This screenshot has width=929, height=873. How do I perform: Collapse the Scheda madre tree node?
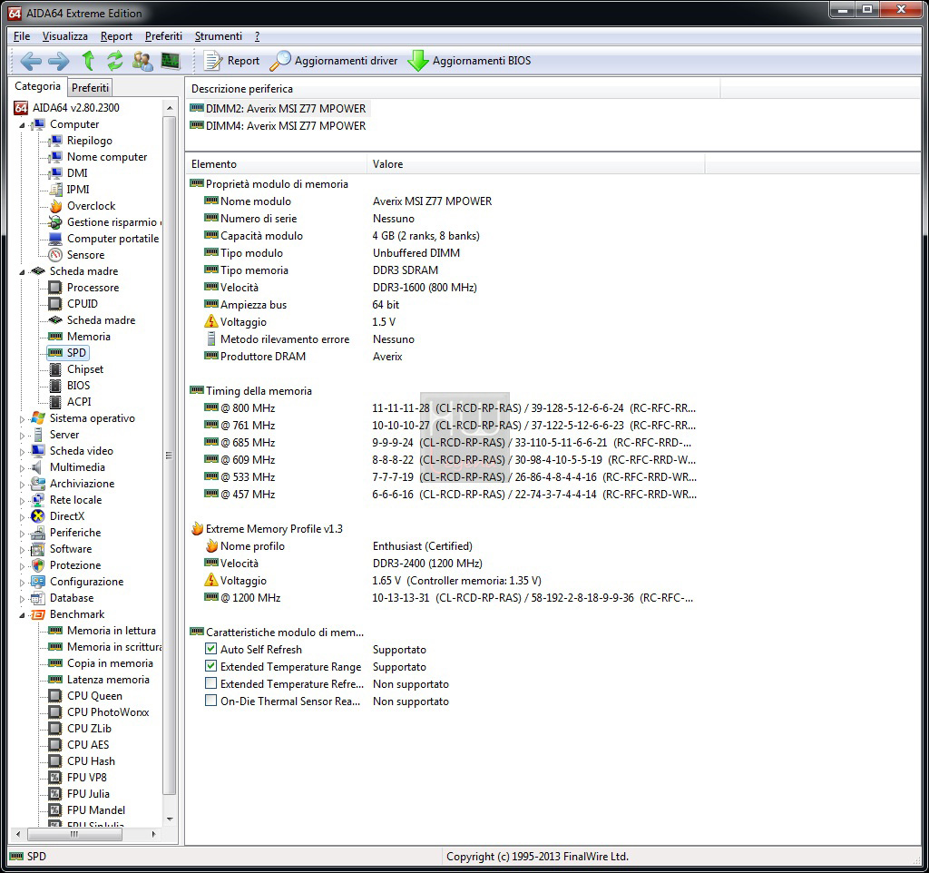[x=22, y=272]
